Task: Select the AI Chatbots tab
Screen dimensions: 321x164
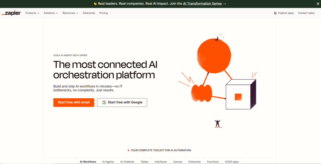Action: 127,161
